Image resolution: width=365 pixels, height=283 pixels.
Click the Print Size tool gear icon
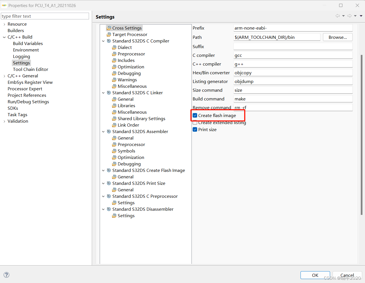109,183
